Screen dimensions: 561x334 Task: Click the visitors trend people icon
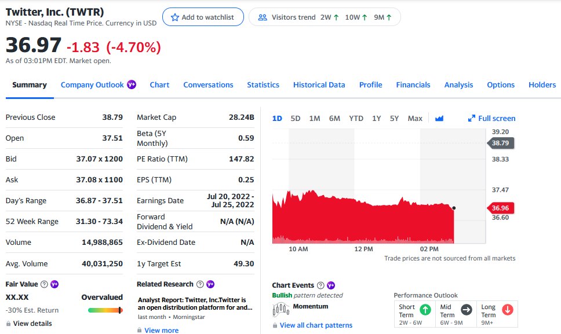(263, 17)
